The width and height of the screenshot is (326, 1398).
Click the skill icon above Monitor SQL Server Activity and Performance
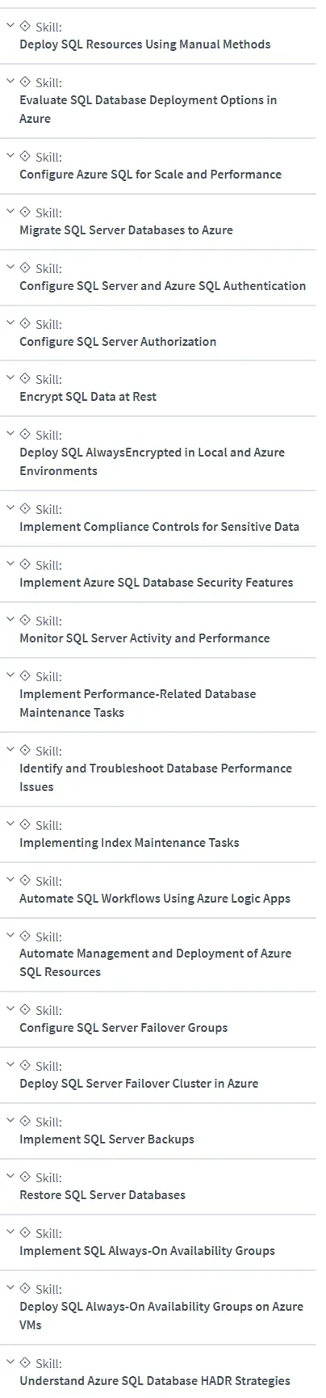coord(25,620)
